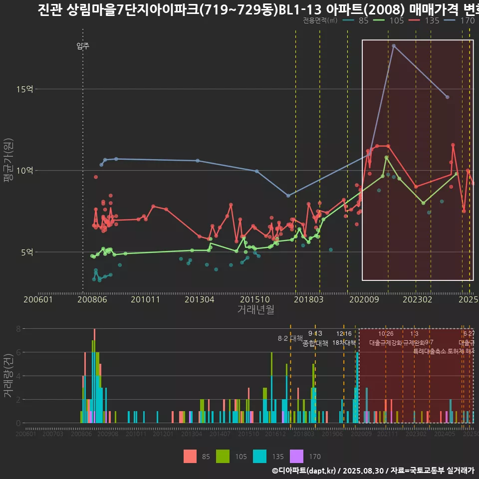The image size is (479, 479).
Task: Click the 15억 y-axis label
Action: (25, 89)
